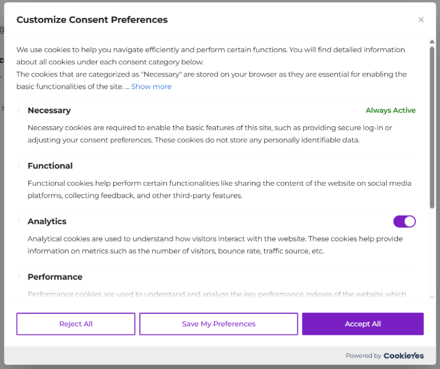This screenshot has width=440, height=369.
Task: Click the Accept All button
Action: 363,324
